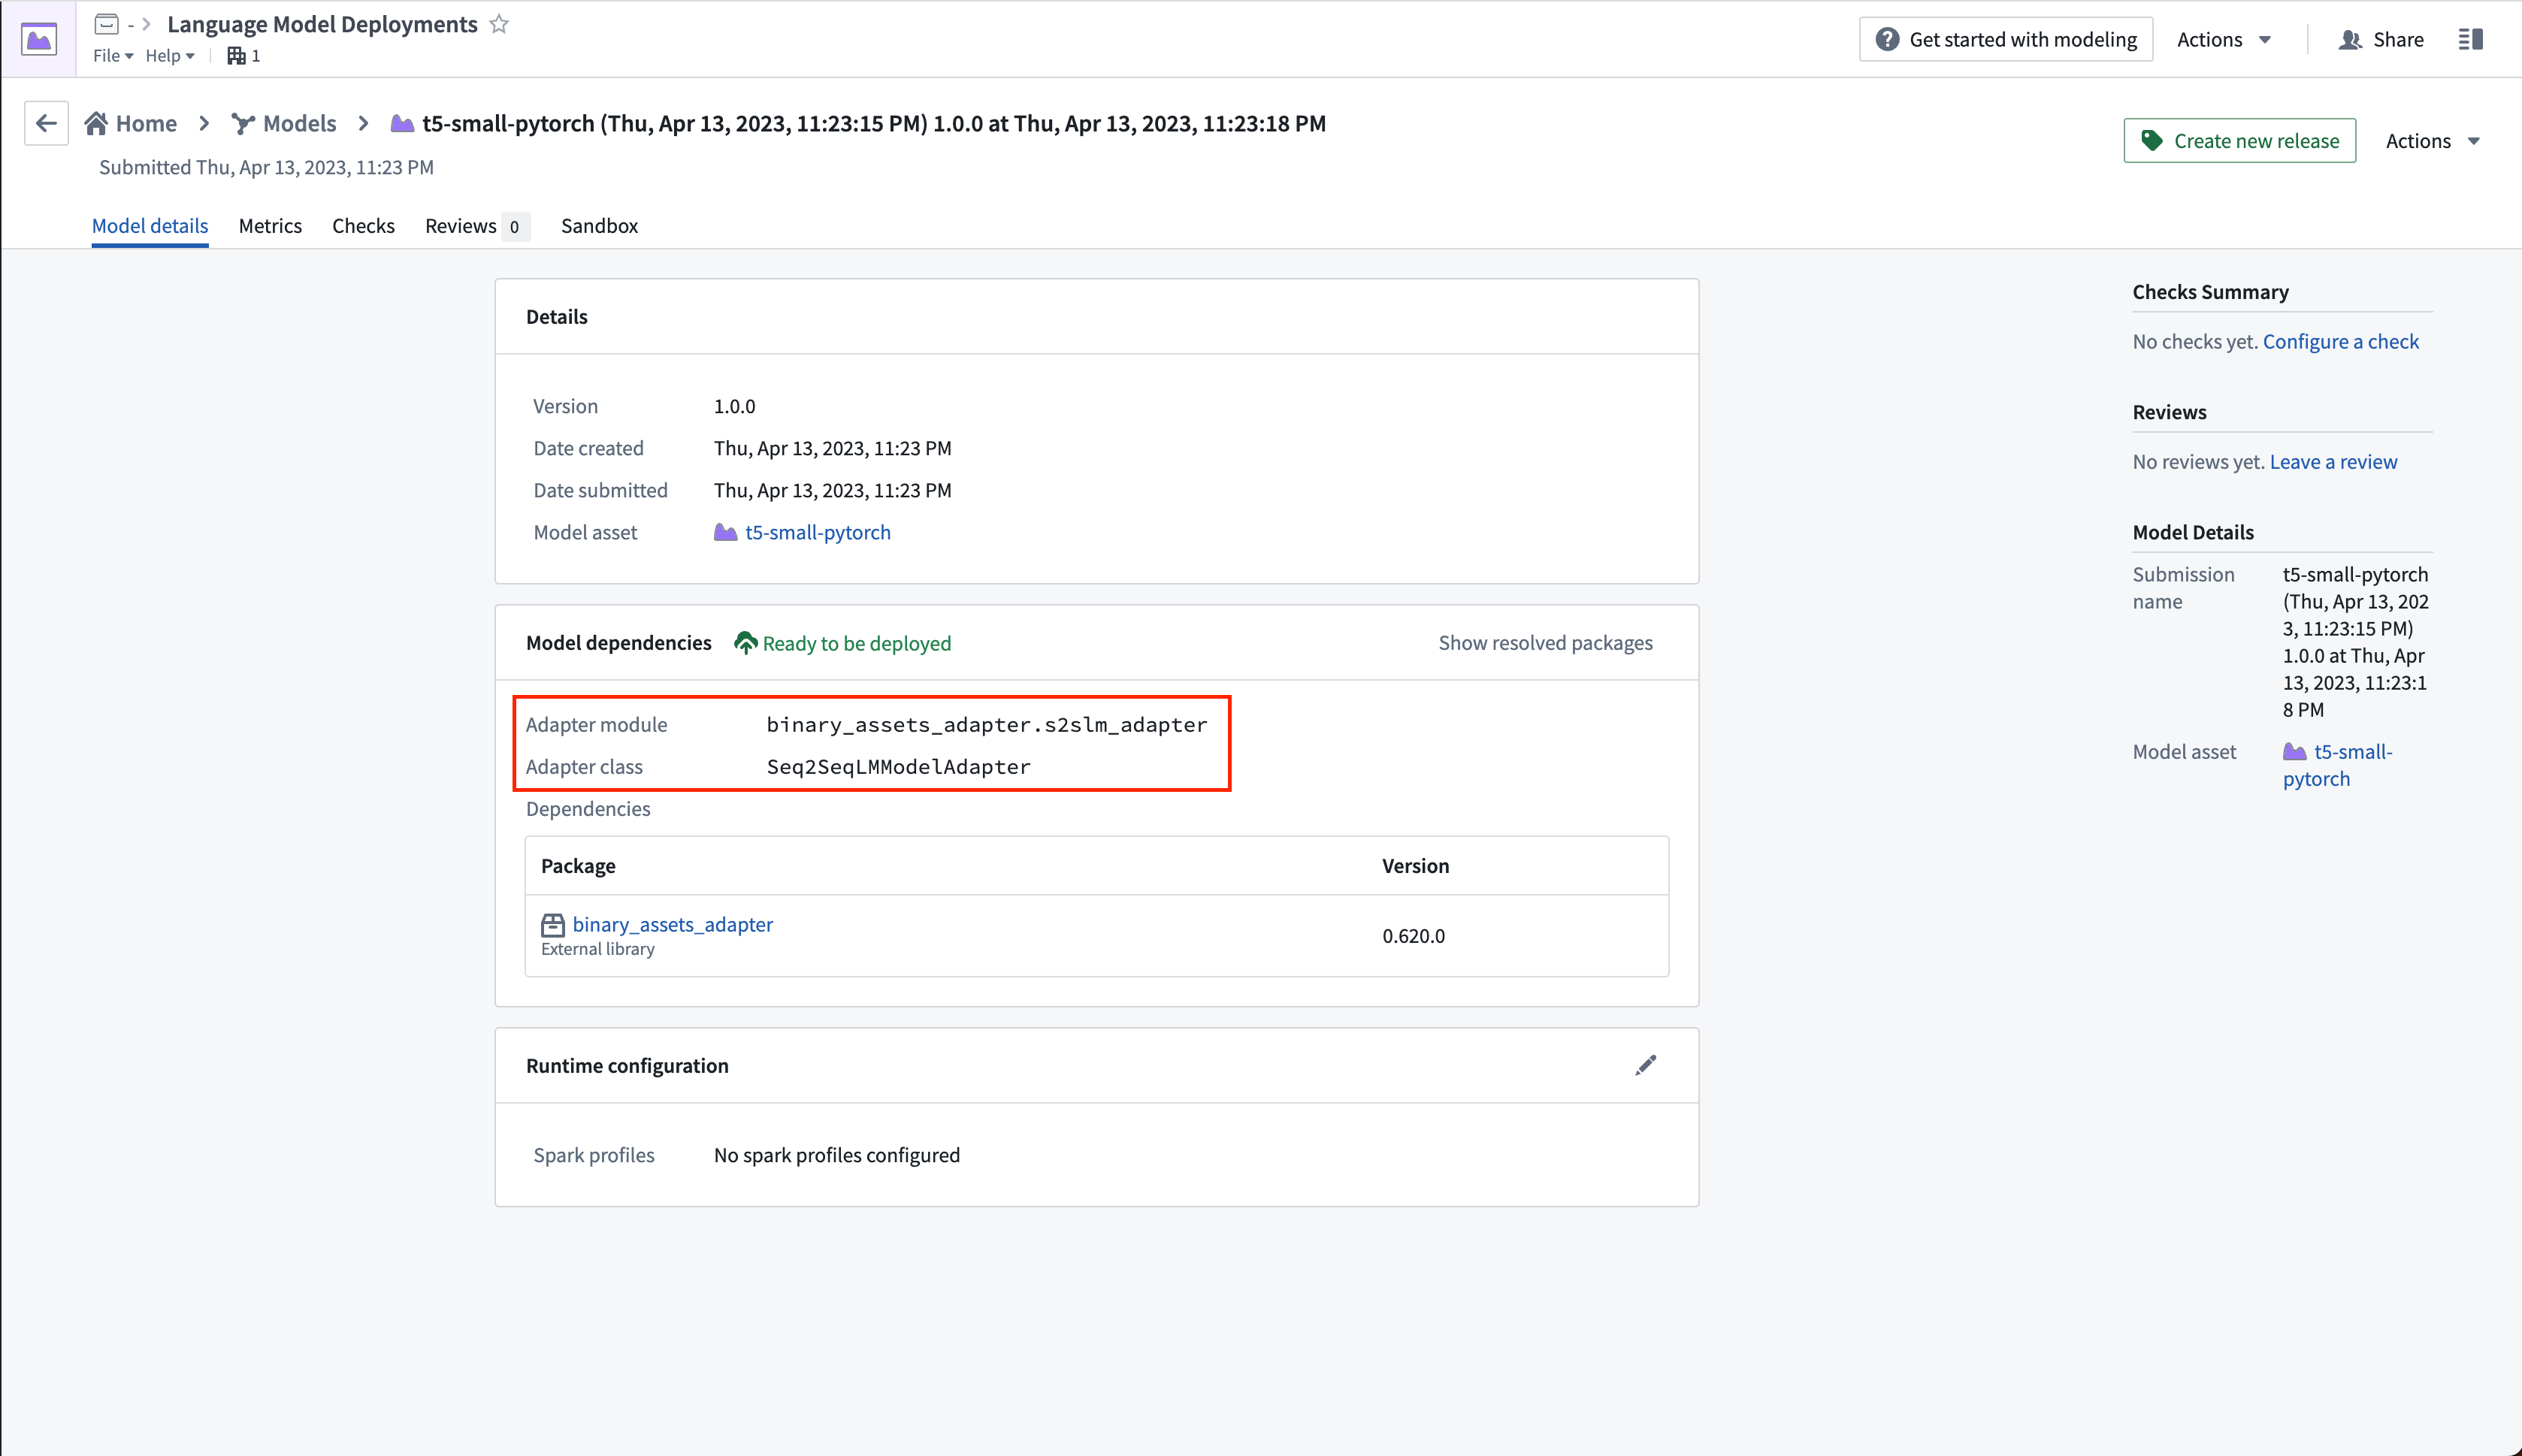Switch to the Metrics tab
The height and width of the screenshot is (1456, 2522).
[x=271, y=225]
